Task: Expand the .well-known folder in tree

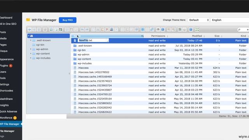Action: pos(31,40)
